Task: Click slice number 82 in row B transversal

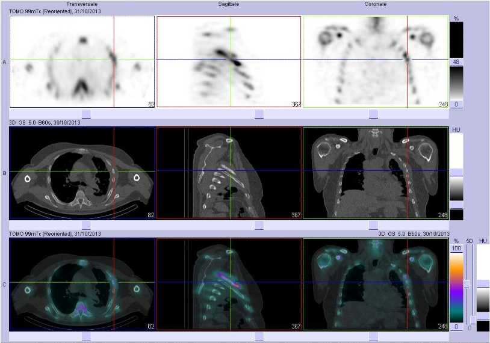Action: click(x=151, y=215)
